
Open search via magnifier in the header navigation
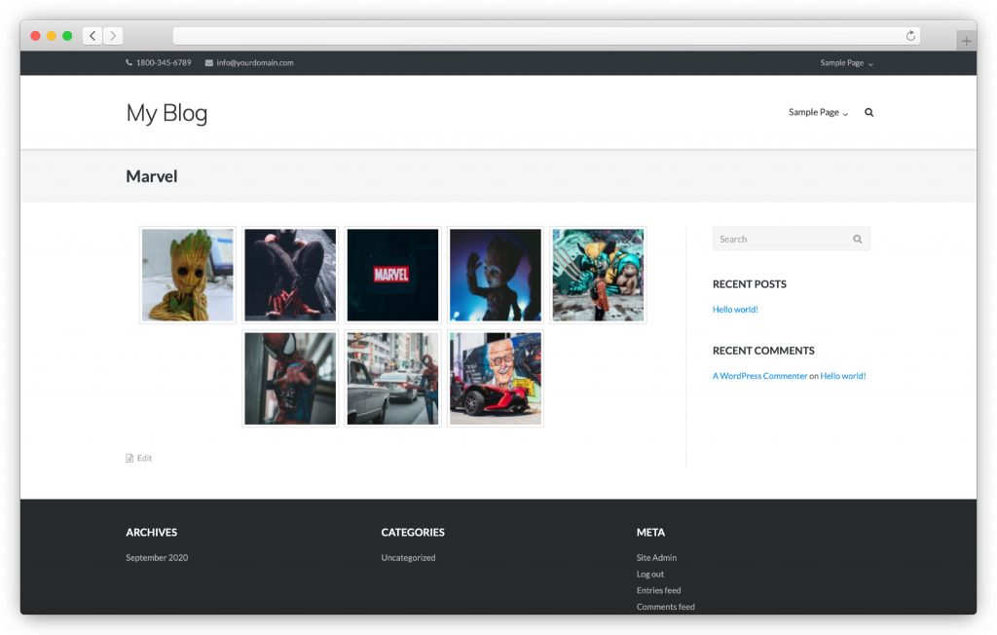[868, 112]
